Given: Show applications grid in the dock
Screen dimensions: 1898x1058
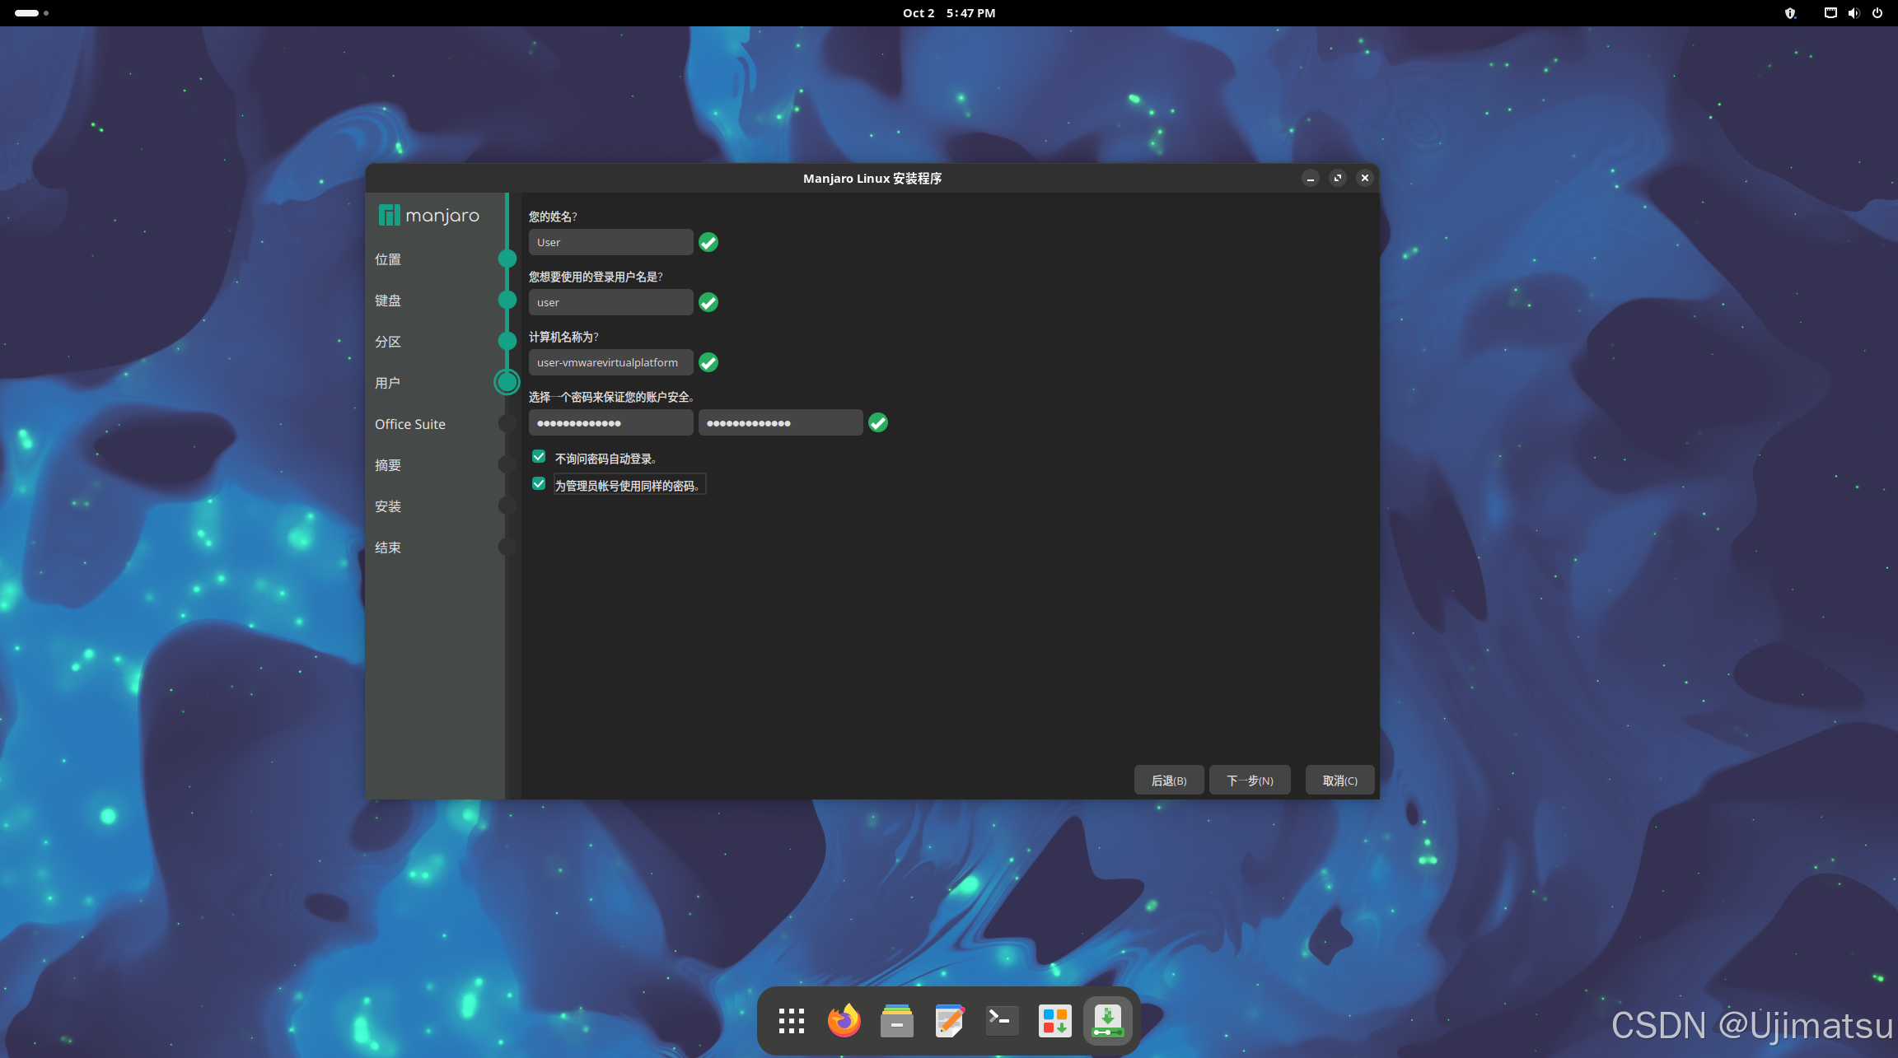Looking at the screenshot, I should [791, 1021].
